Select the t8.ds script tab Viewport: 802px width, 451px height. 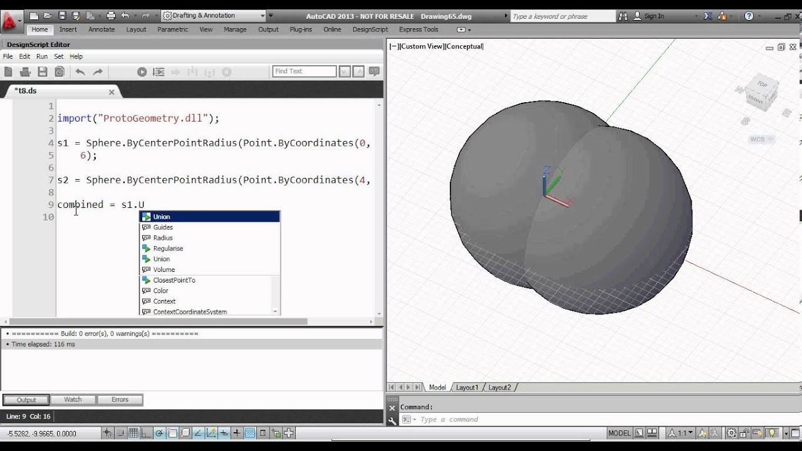tap(63, 91)
